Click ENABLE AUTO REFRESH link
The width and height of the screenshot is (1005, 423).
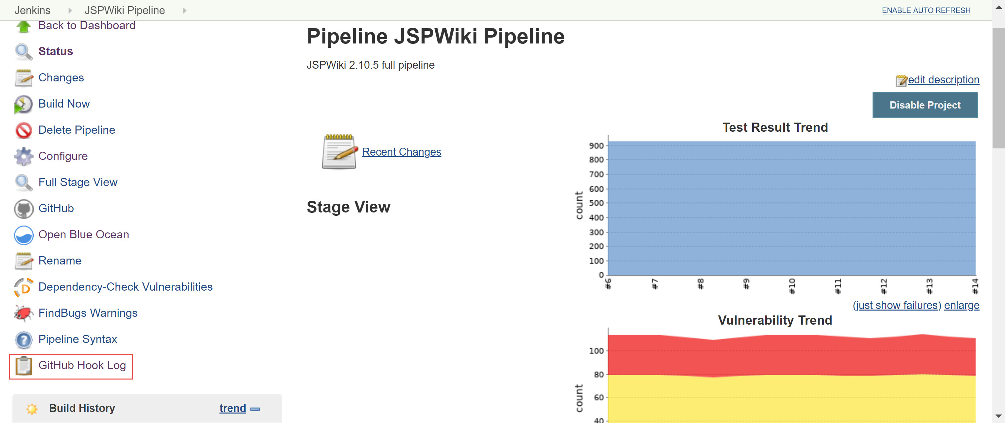coord(926,10)
